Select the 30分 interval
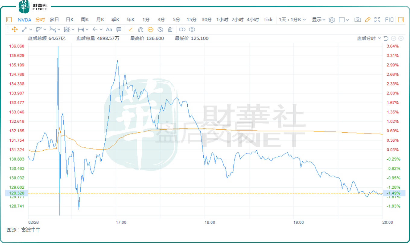Screen dimensions: 410x249 coord(207,20)
